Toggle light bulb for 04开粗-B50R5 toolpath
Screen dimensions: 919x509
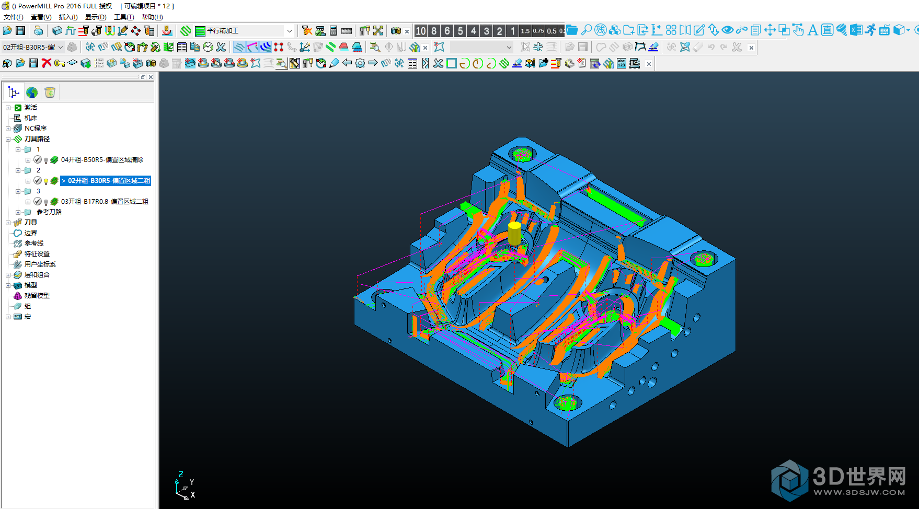pyautogui.click(x=46, y=160)
